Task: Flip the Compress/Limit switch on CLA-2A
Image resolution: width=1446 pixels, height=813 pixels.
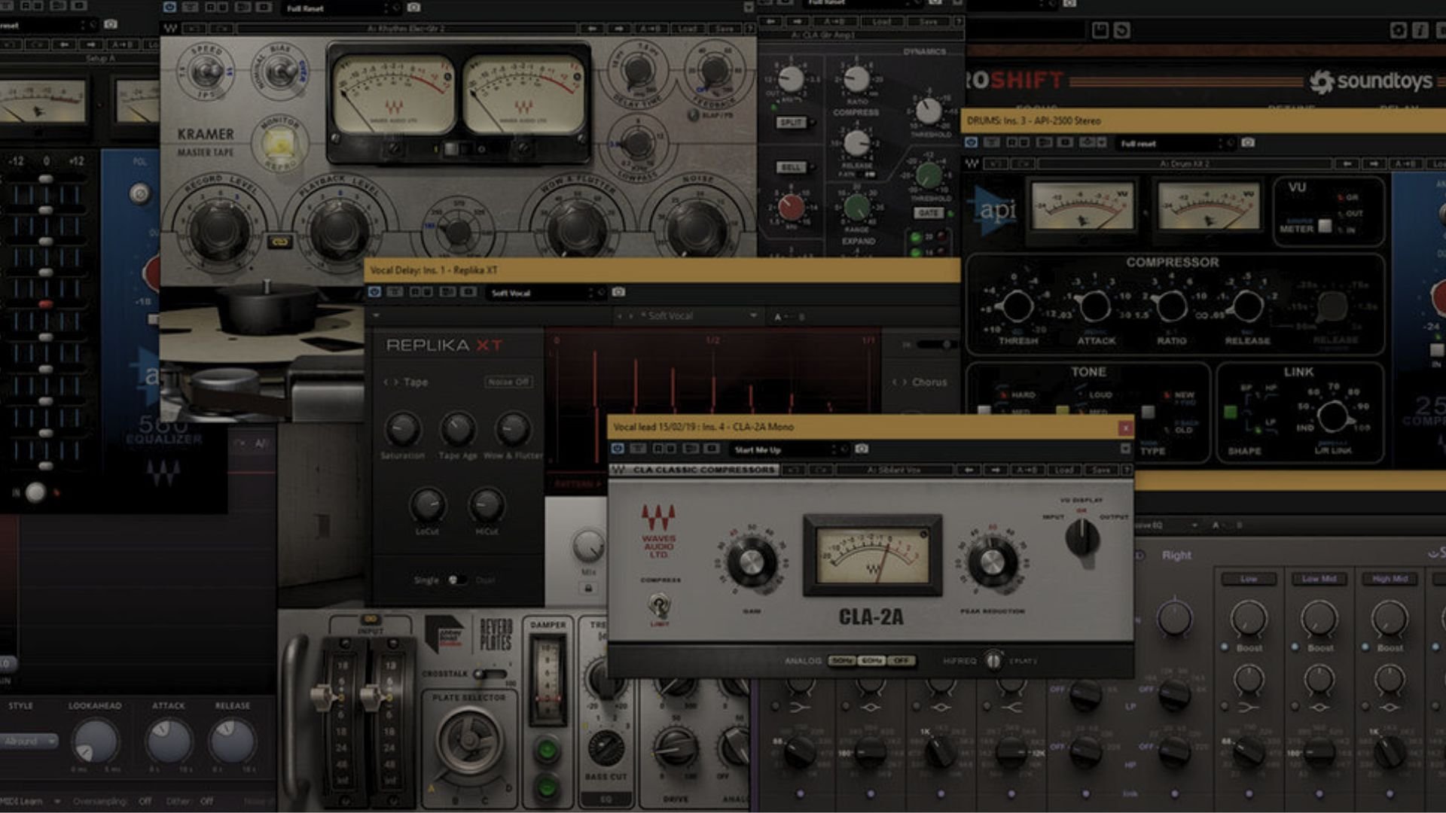Action: point(659,604)
